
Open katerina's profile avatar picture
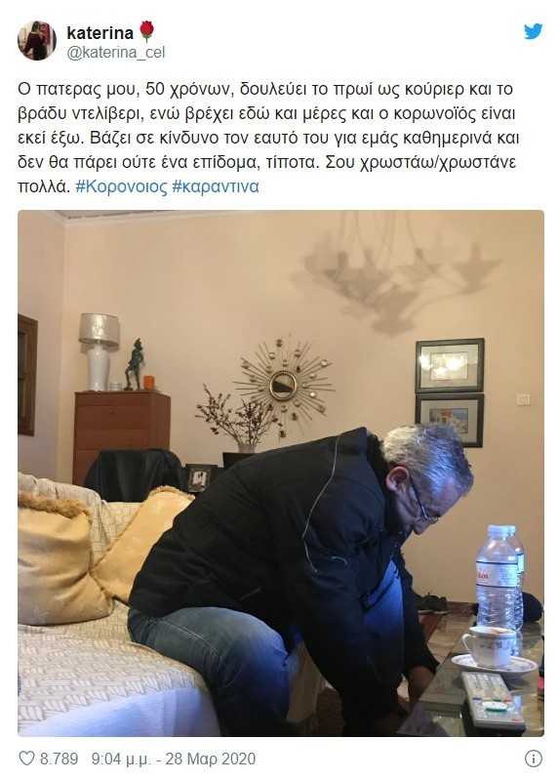tap(37, 41)
